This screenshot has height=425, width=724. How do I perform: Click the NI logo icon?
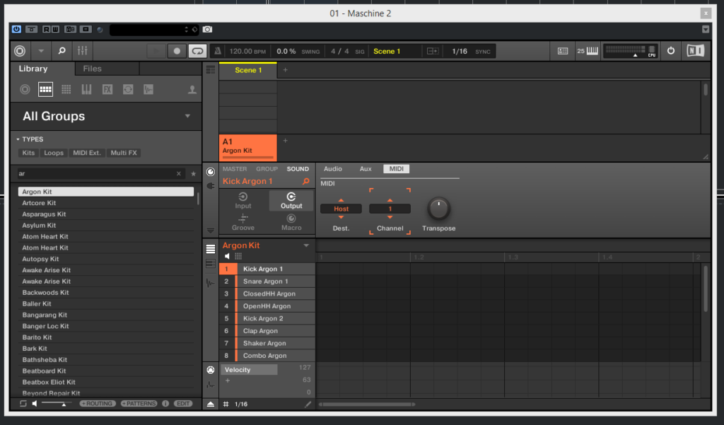coord(696,51)
